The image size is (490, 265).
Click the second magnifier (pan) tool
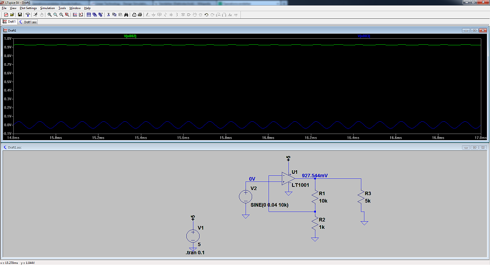coord(55,15)
